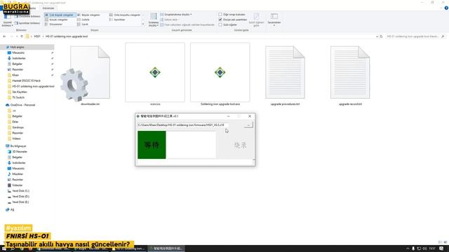Open Gardrops folder under OneDrive
Screen dimensions: 449x252
coord(15,127)
